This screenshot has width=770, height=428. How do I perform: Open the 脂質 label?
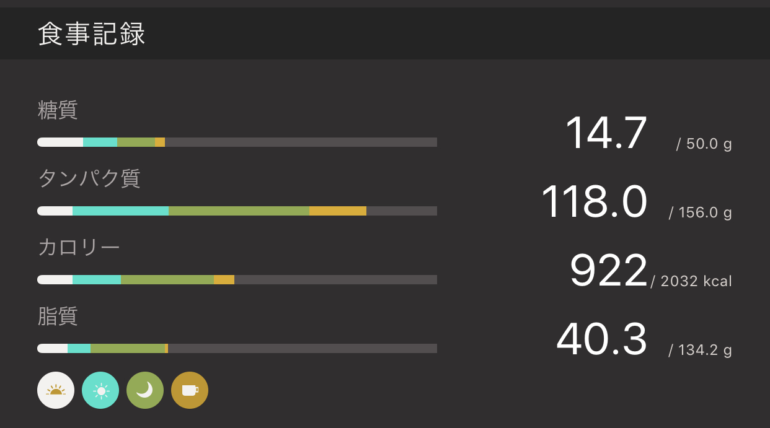pyautogui.click(x=58, y=316)
